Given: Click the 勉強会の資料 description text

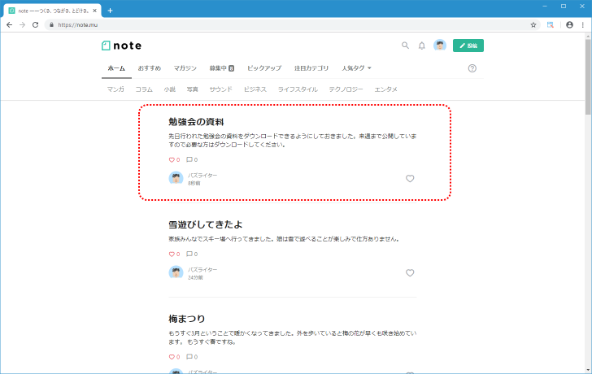Looking at the screenshot, I should [293, 141].
